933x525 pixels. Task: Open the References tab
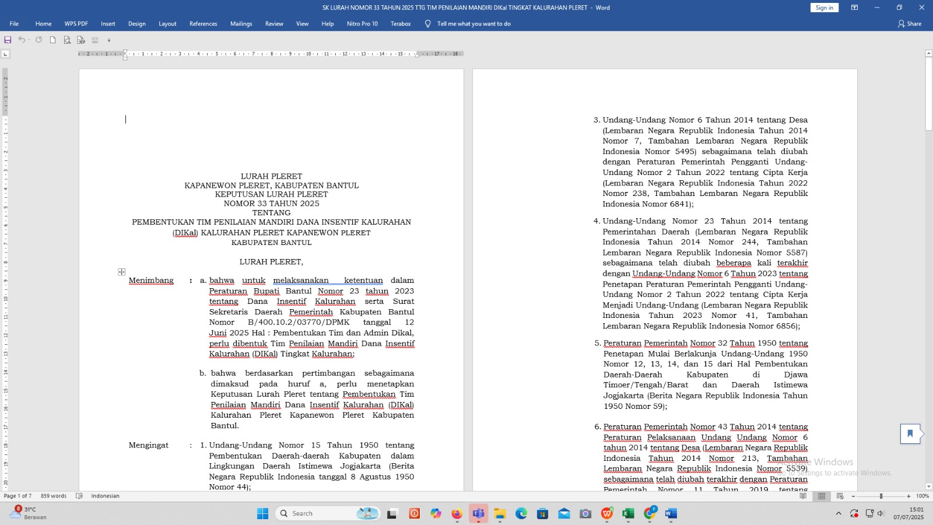[x=204, y=24]
